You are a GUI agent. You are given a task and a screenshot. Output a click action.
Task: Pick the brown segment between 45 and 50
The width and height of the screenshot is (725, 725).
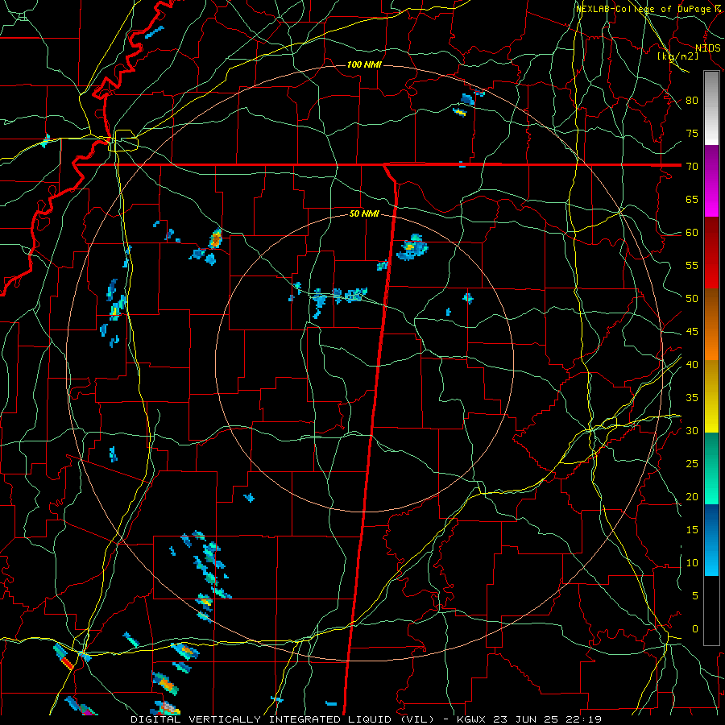[x=711, y=309]
